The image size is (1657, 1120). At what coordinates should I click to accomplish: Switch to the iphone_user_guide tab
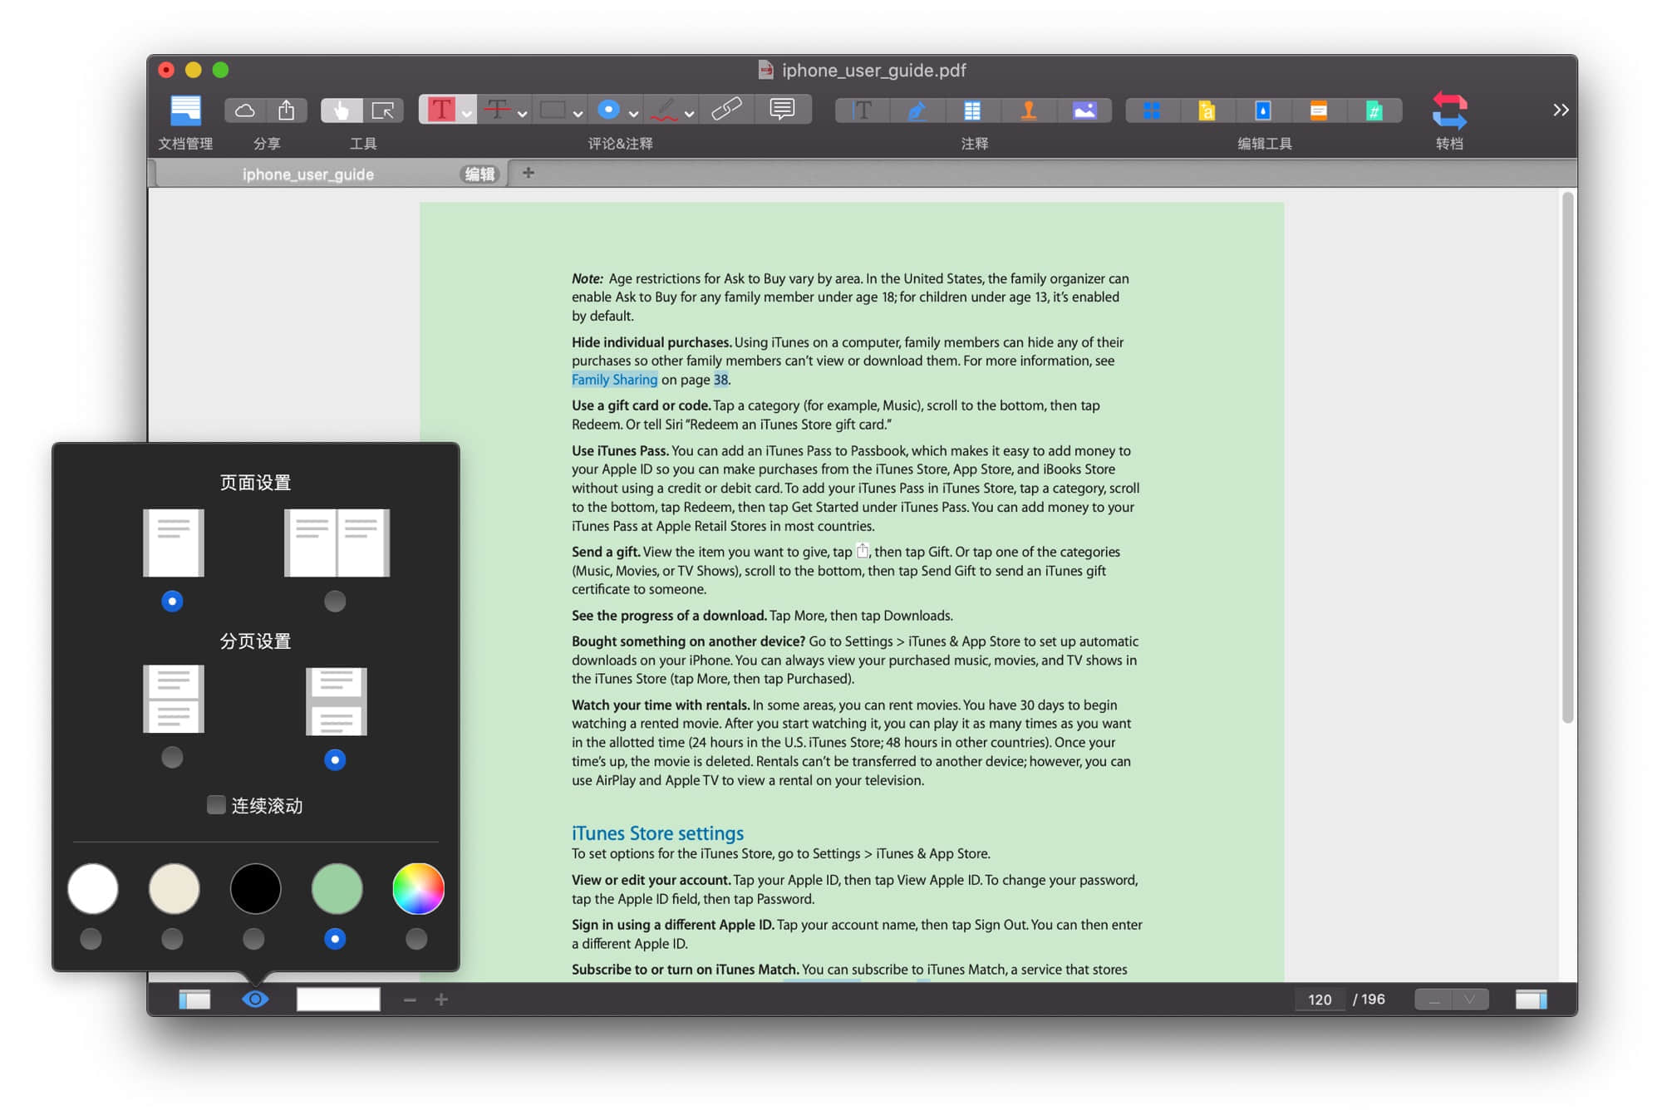332,174
